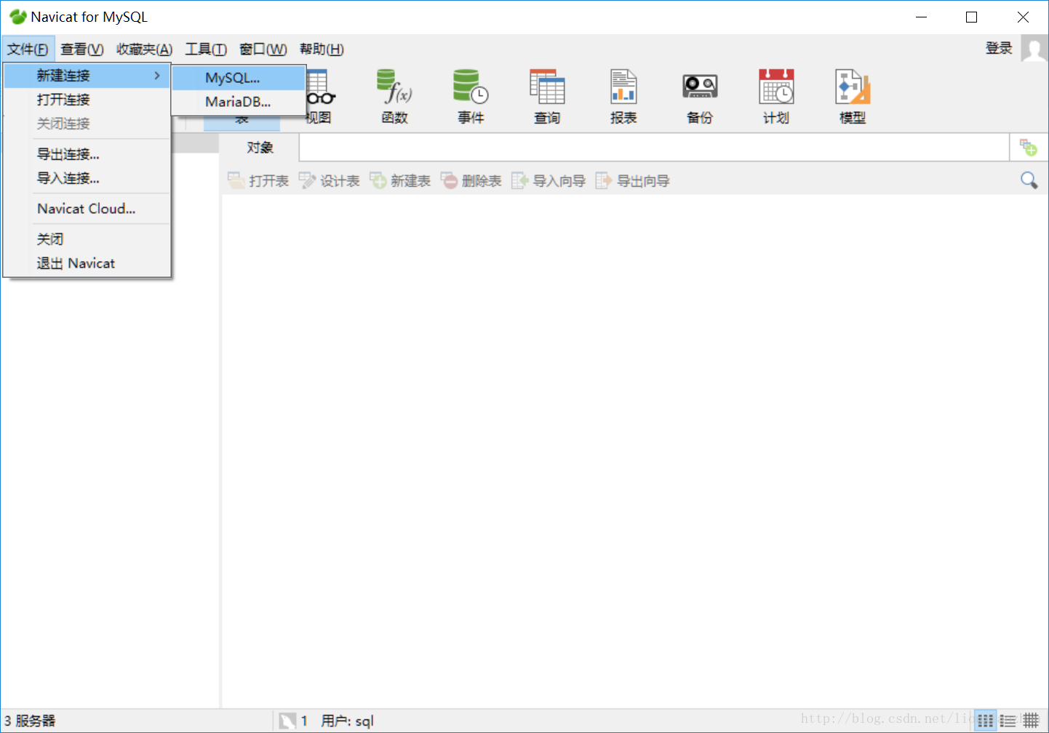Click the connection icon in status bar

pyautogui.click(x=287, y=721)
